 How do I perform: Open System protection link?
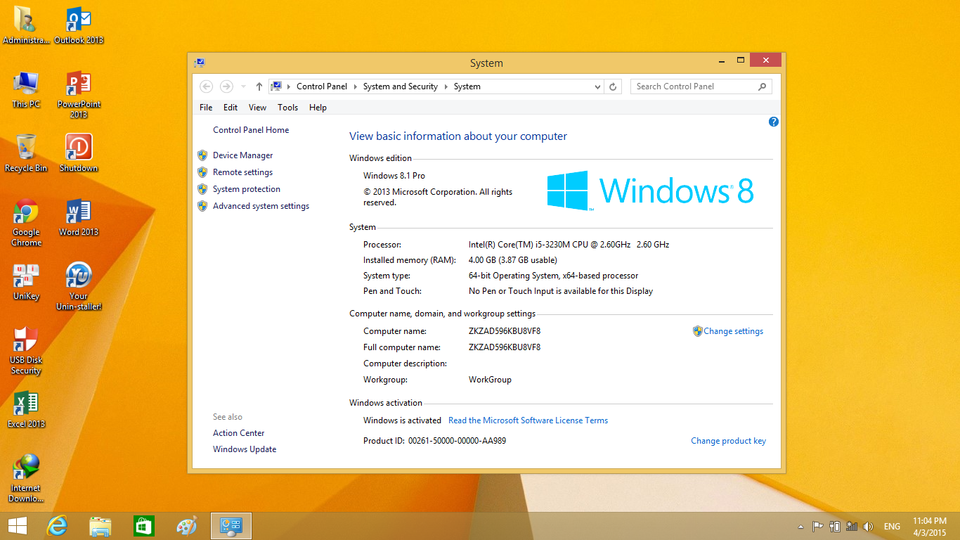point(247,189)
